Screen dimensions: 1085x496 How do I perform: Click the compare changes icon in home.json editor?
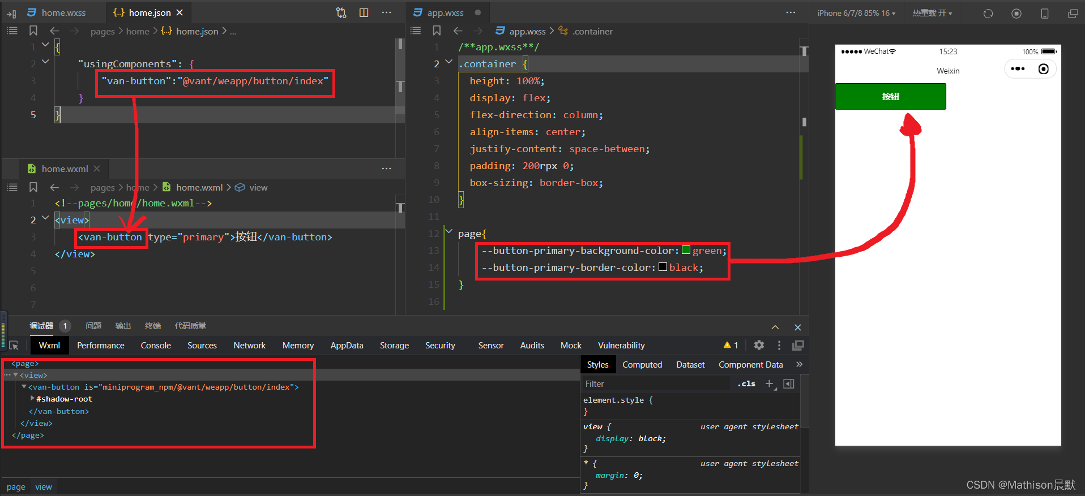[x=341, y=12]
